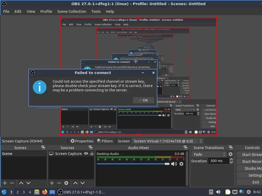Click the removable media tray icon
The height and width of the screenshot is (196, 262).
[x=211, y=192]
